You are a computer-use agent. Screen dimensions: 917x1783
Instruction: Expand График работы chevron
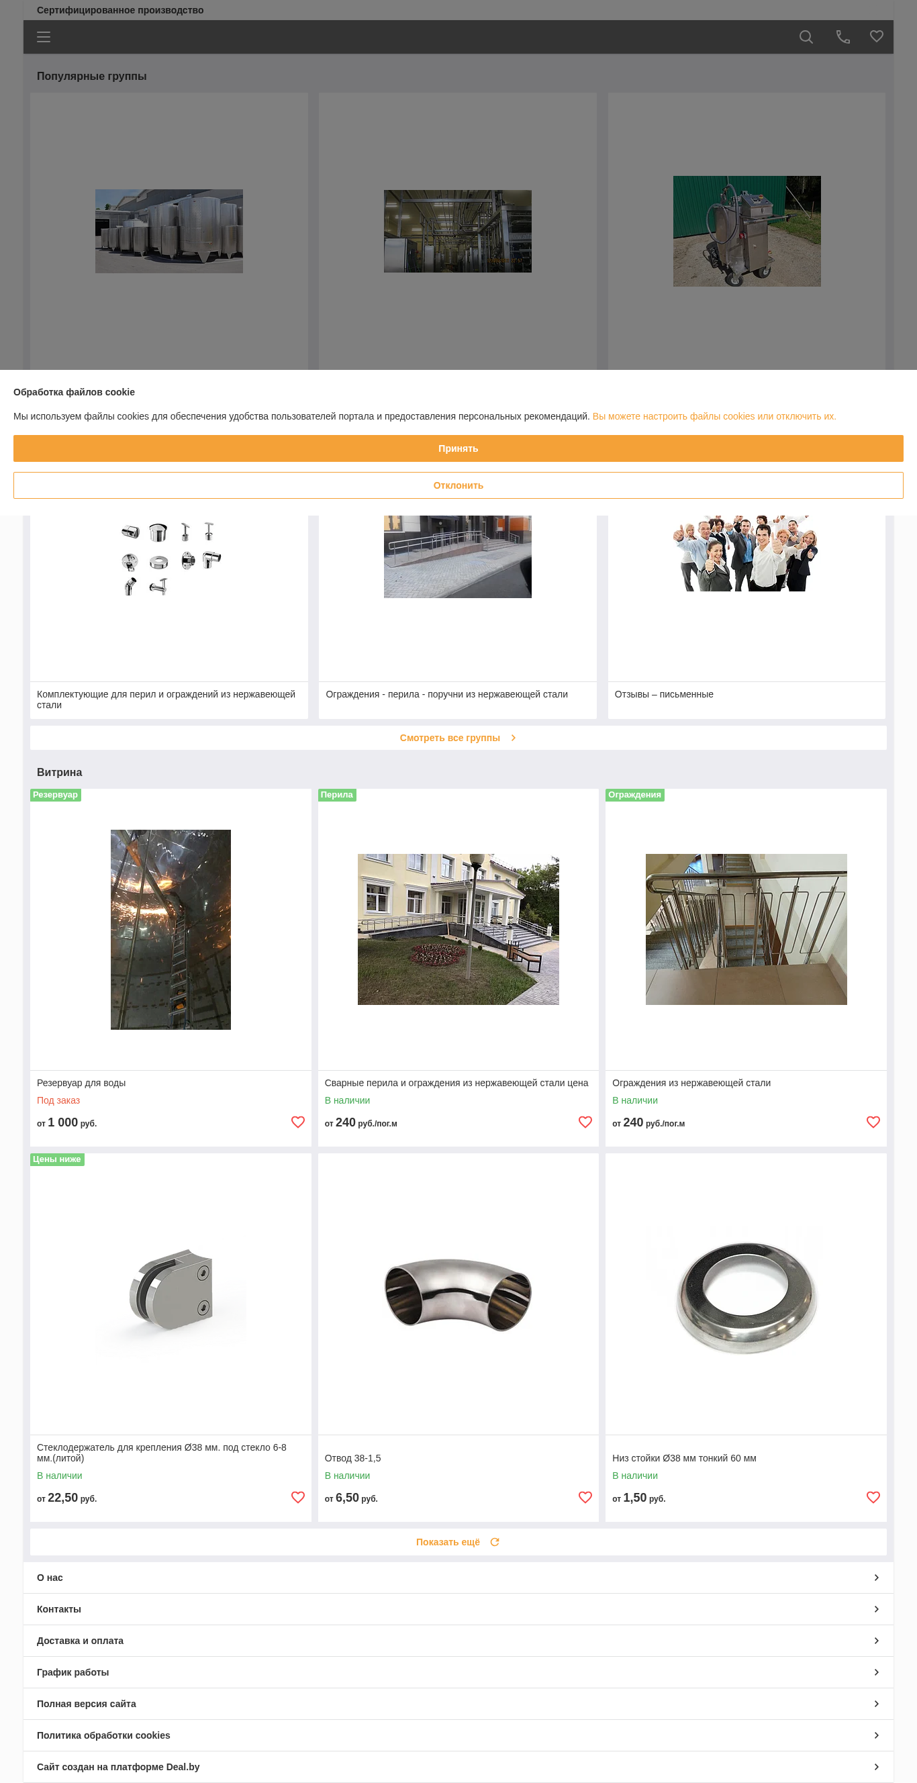pos(876,1672)
